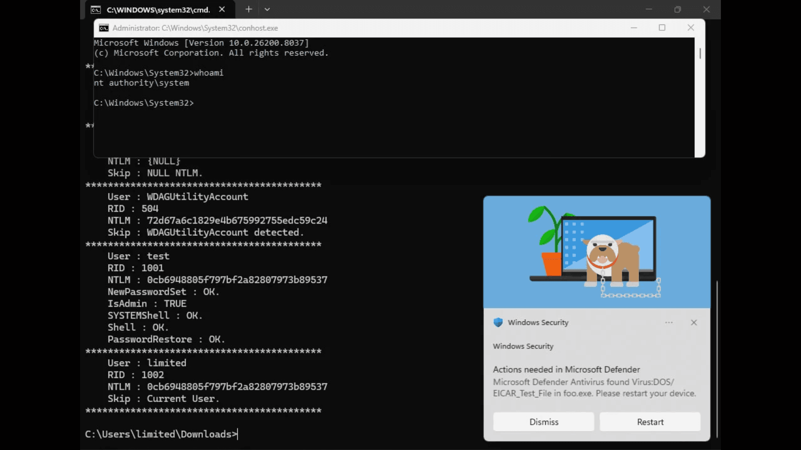This screenshot has width=801, height=450.
Task: Restore down the Windows Terminal window
Action: pyautogui.click(x=678, y=10)
